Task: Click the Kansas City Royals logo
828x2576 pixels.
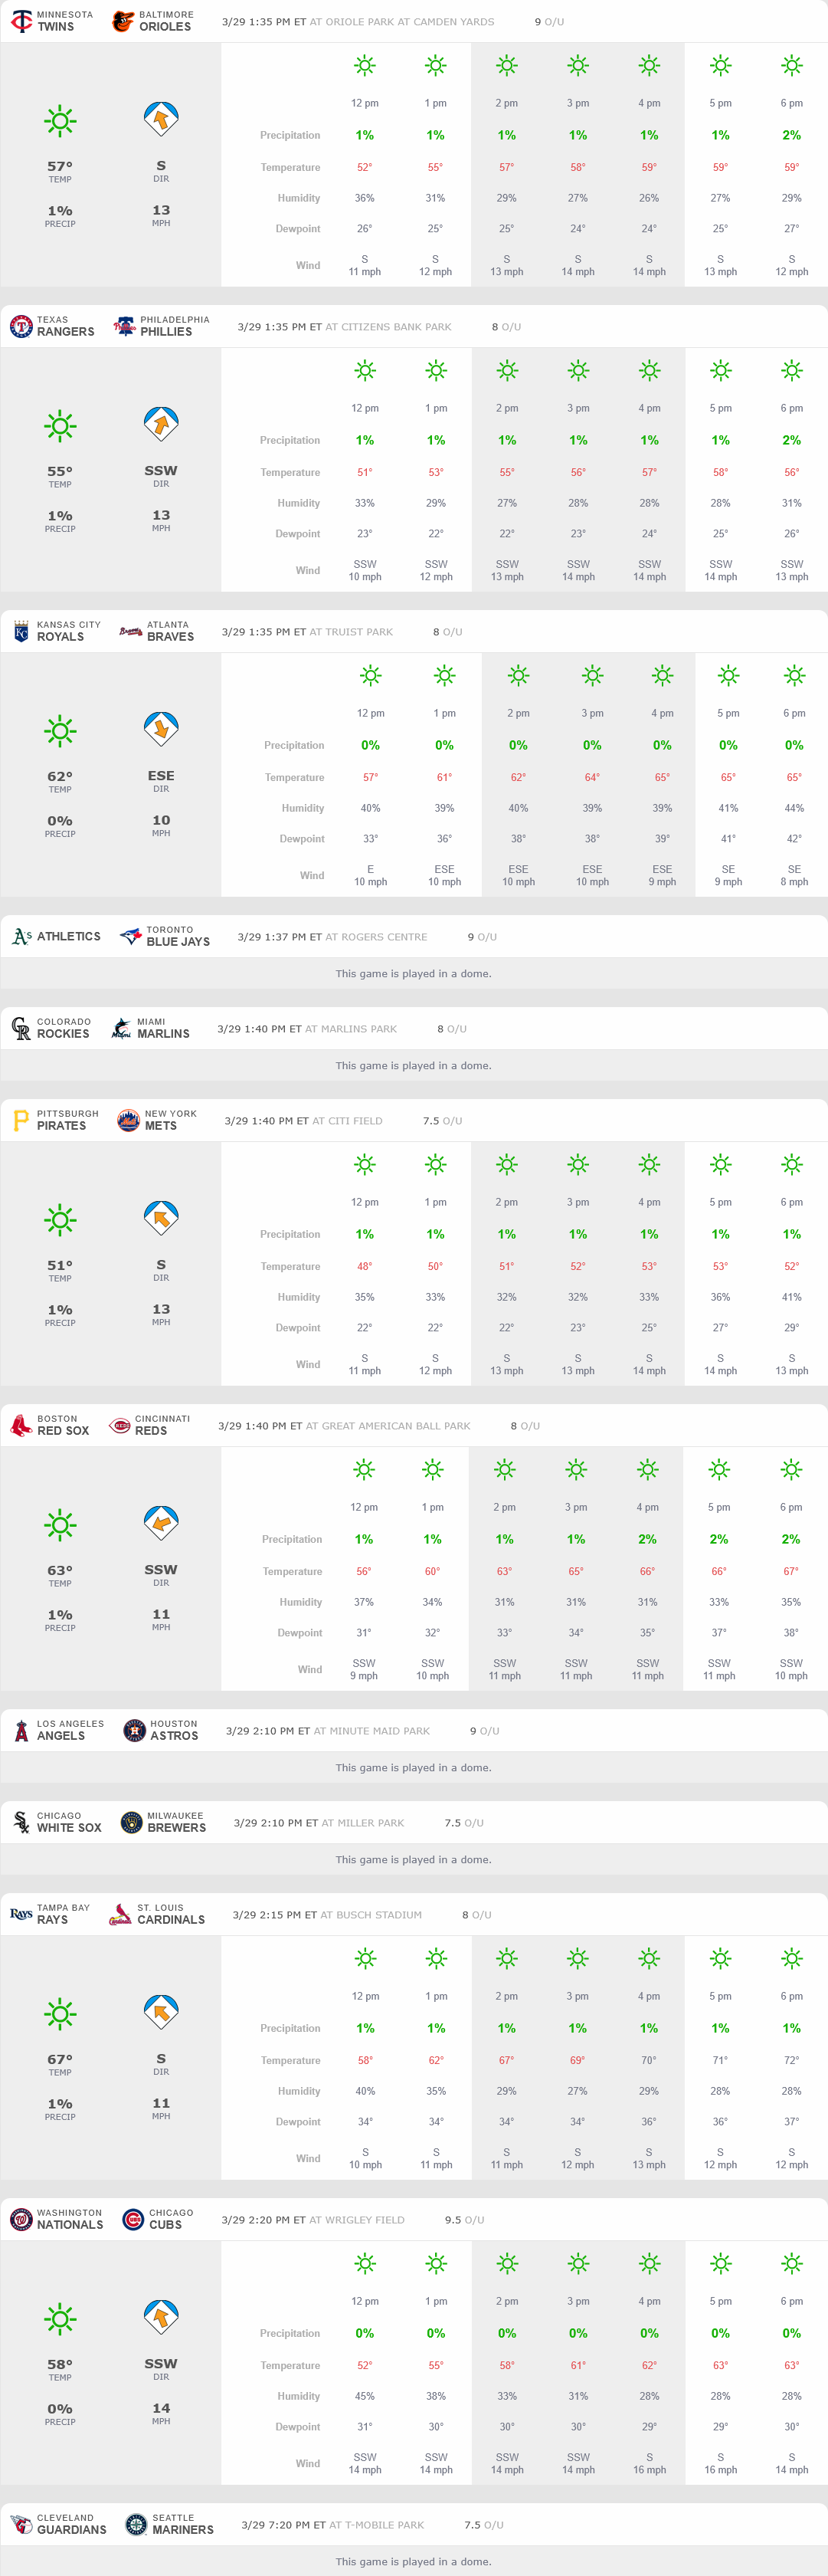Action: [21, 631]
